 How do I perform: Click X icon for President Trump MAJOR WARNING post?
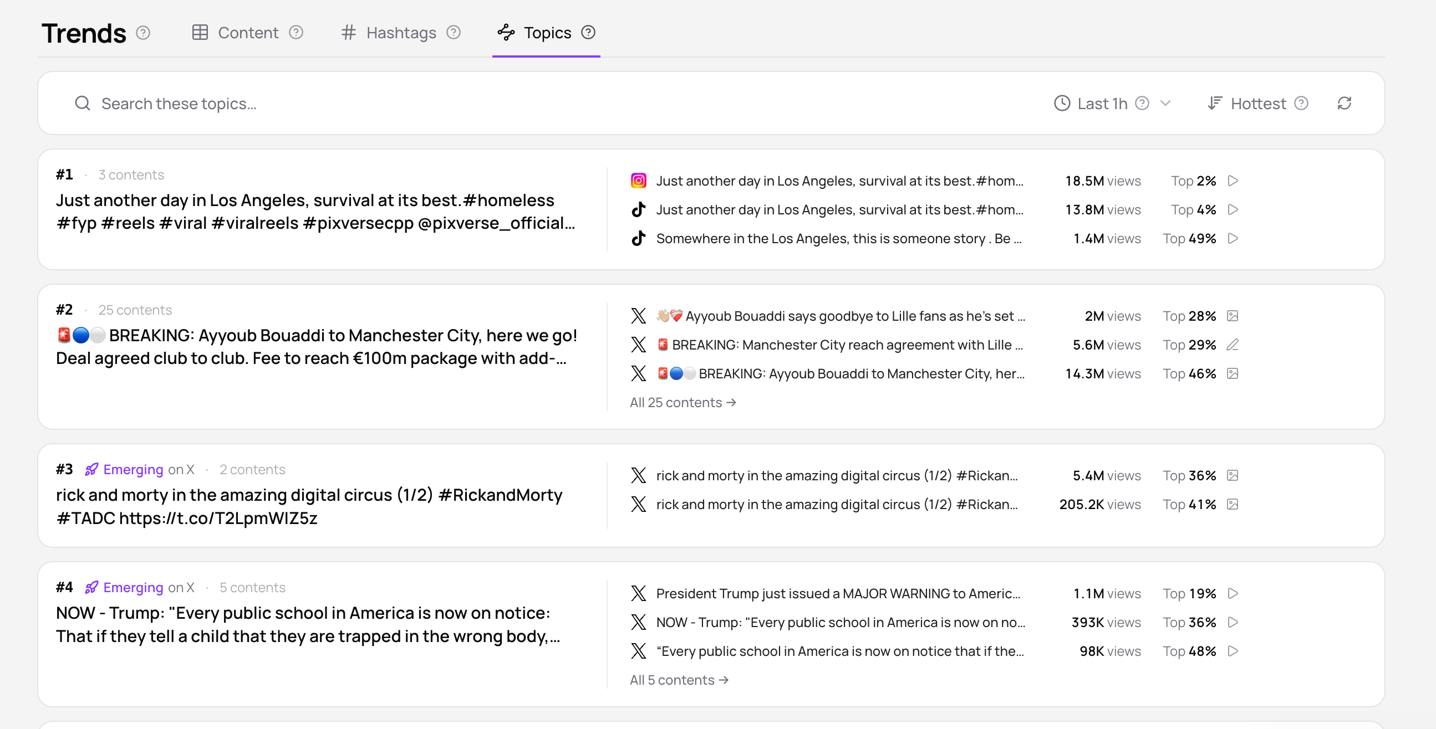pos(638,594)
